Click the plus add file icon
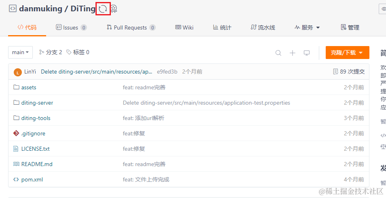 (293, 53)
